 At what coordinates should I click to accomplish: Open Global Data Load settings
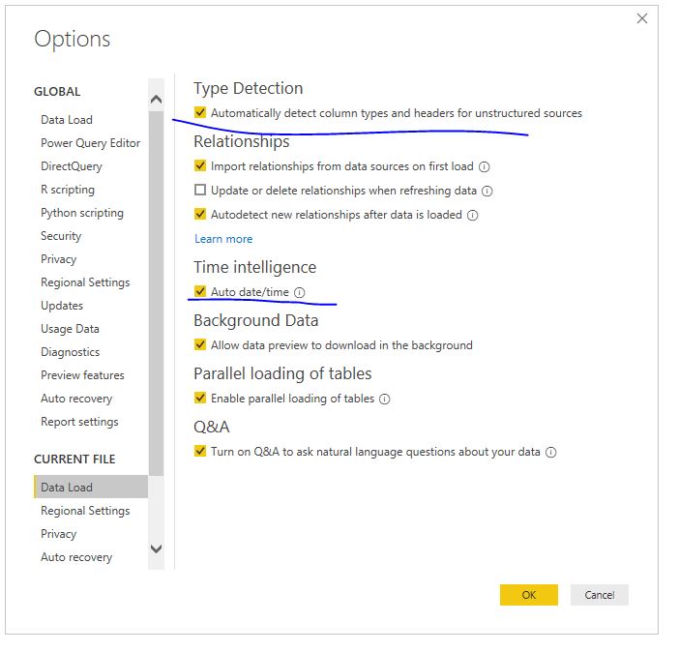pyautogui.click(x=67, y=120)
